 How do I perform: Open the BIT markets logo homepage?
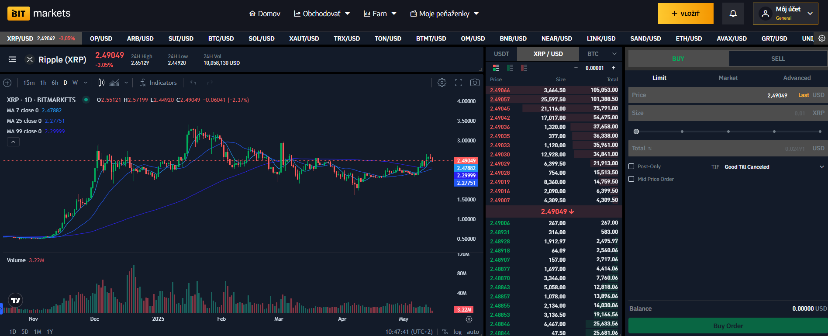click(39, 14)
